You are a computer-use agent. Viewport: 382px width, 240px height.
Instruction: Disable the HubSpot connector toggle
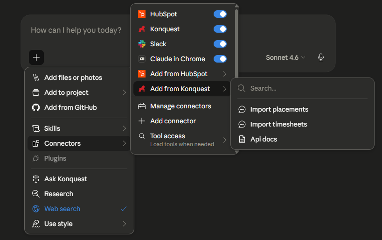click(220, 14)
